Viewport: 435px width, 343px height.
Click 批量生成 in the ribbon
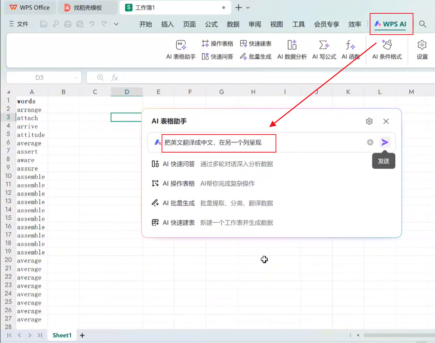pos(256,57)
